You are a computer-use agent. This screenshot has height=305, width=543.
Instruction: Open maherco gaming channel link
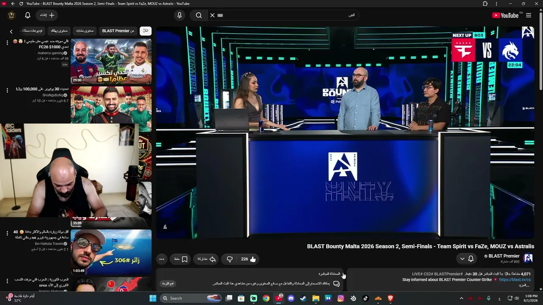coord(50,53)
